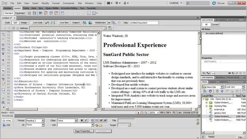Apply ordered list in Properties panel
Screen dimensions: 247x139
click(97, 120)
